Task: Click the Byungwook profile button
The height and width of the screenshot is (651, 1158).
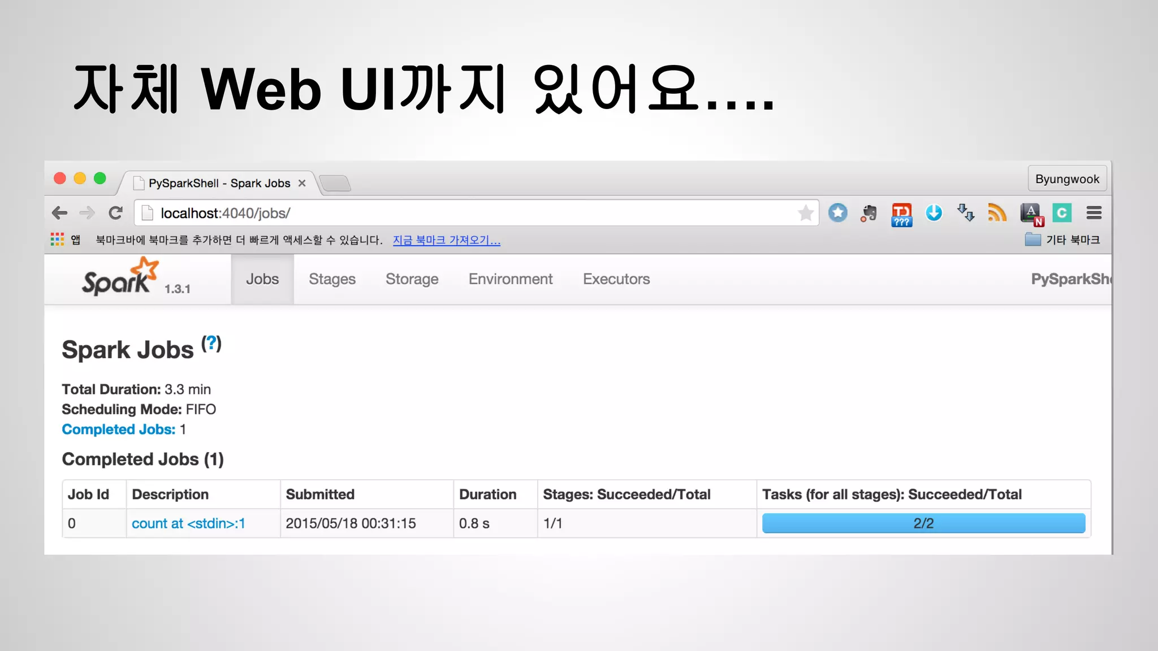Action: click(1067, 179)
